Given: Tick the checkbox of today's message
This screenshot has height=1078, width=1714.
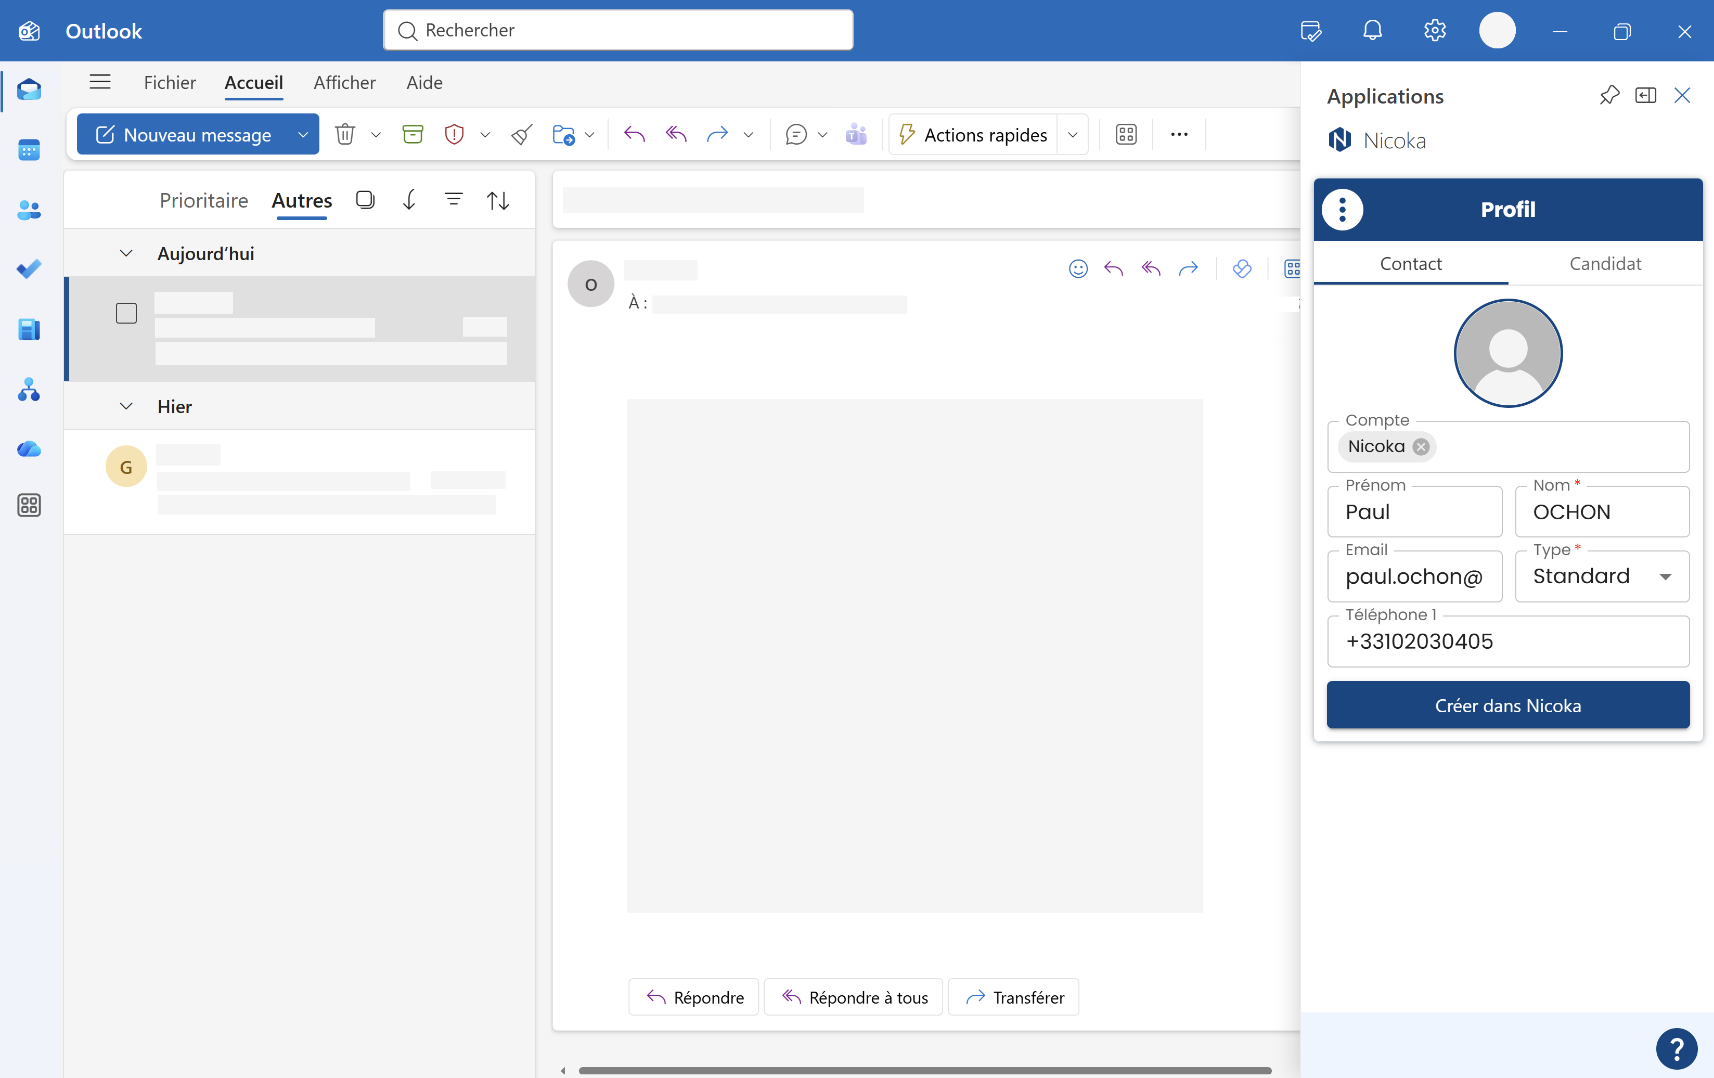Looking at the screenshot, I should pyautogui.click(x=126, y=313).
